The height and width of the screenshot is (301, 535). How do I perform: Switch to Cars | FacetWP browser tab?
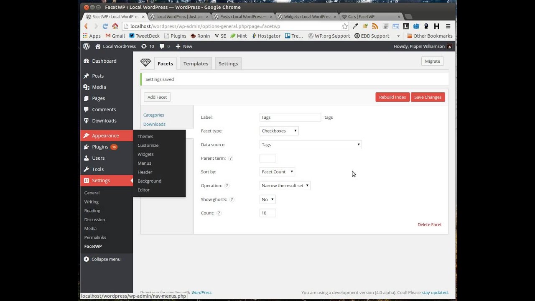click(x=370, y=17)
